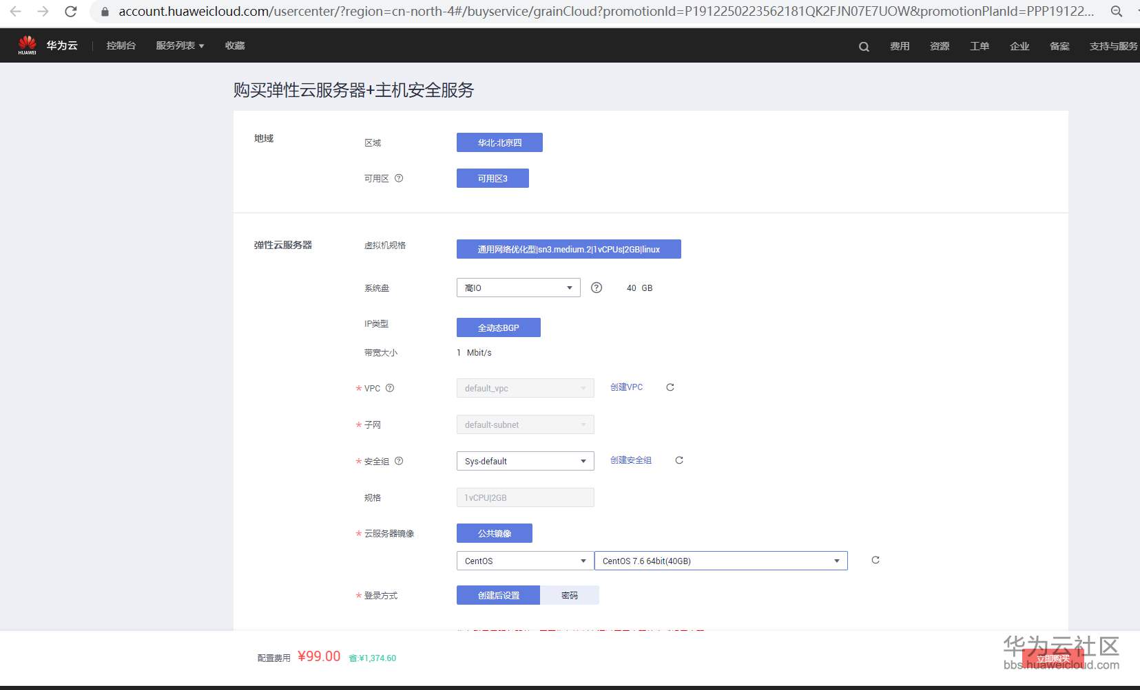The width and height of the screenshot is (1140, 690).
Task: Click the 登录方式 field label
Action: 381,596
